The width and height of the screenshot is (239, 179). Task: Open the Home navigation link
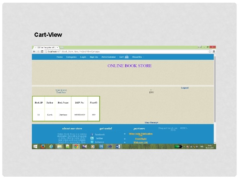pos(60,57)
